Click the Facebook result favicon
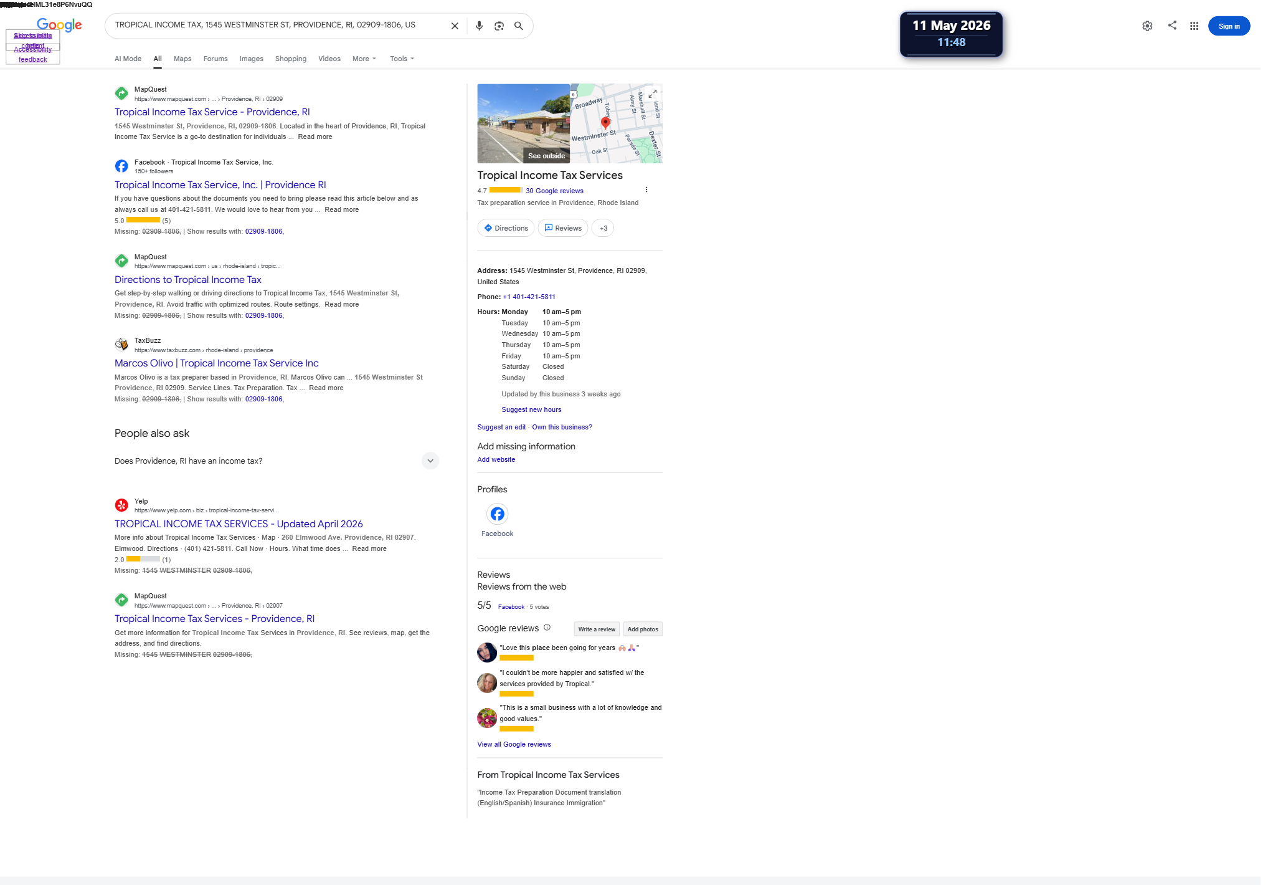Image resolution: width=1268 pixels, height=885 pixels. coord(121,166)
